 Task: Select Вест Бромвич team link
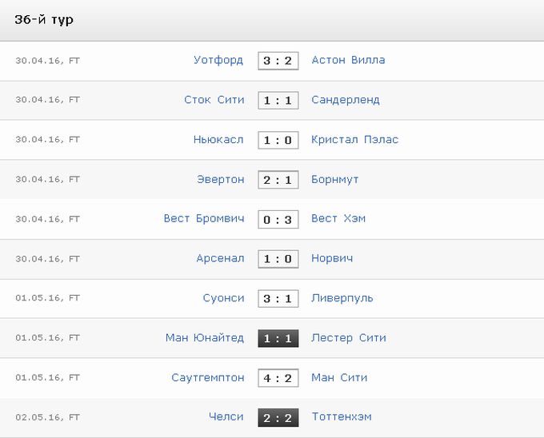point(204,218)
